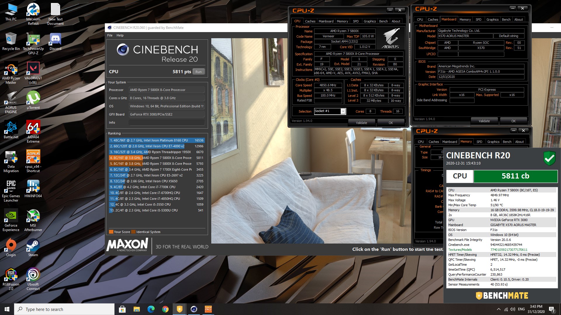Open File Explorer on taskbar
Screen dimensions: 561x315
pos(136,309)
